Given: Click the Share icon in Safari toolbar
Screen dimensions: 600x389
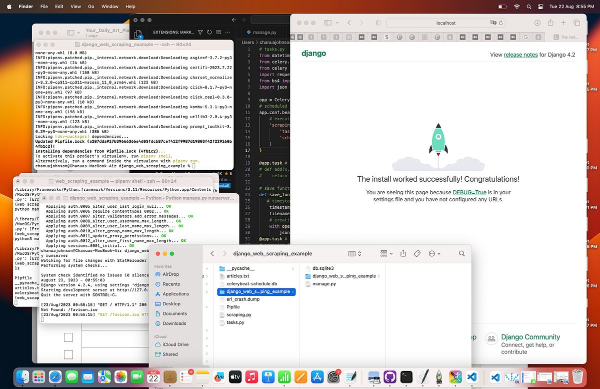Looking at the screenshot, I should tap(550, 23).
